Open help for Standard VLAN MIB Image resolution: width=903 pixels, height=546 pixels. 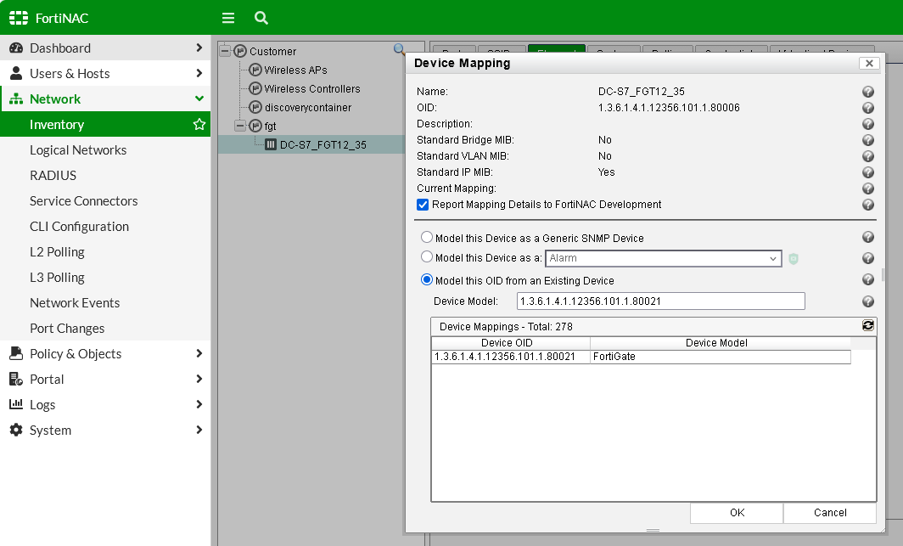868,156
